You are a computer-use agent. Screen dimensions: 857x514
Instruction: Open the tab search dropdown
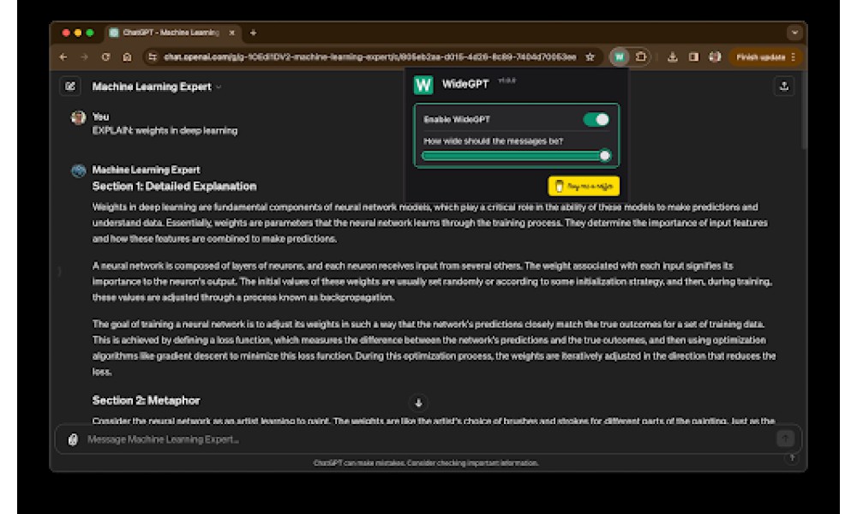tap(794, 33)
